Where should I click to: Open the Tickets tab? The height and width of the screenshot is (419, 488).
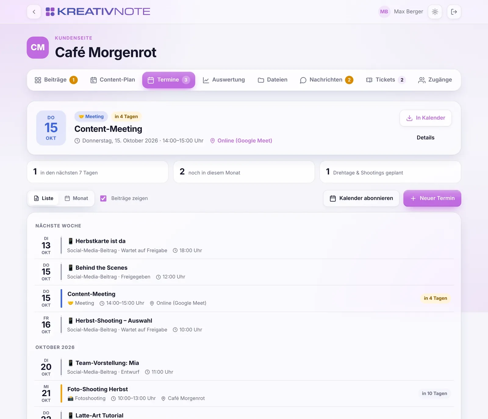click(x=386, y=80)
